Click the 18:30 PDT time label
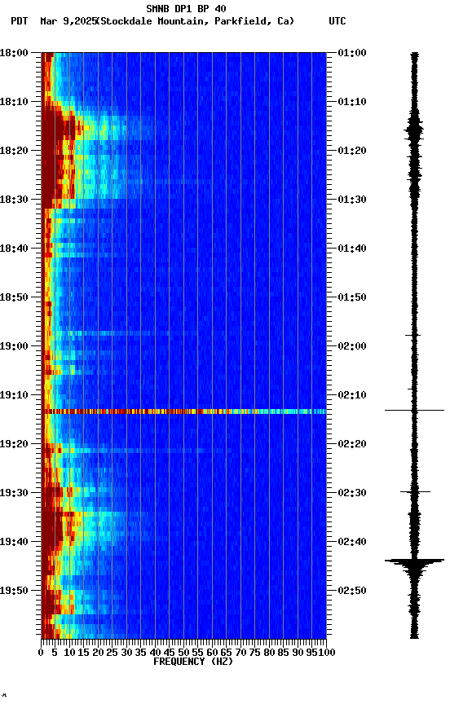Image resolution: width=450 pixels, height=704 pixels. pos(14,200)
